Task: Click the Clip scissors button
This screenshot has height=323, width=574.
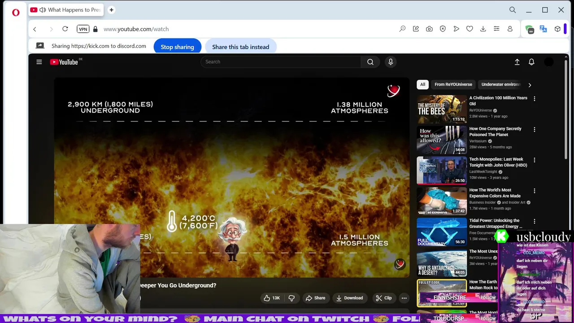Action: coord(383,298)
